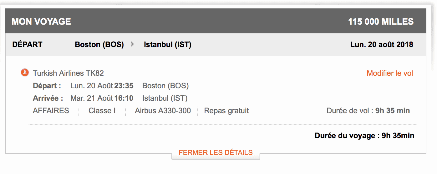The height and width of the screenshot is (174, 437).
Task: Click the MON VOYAGE header title
Action: (41, 22)
